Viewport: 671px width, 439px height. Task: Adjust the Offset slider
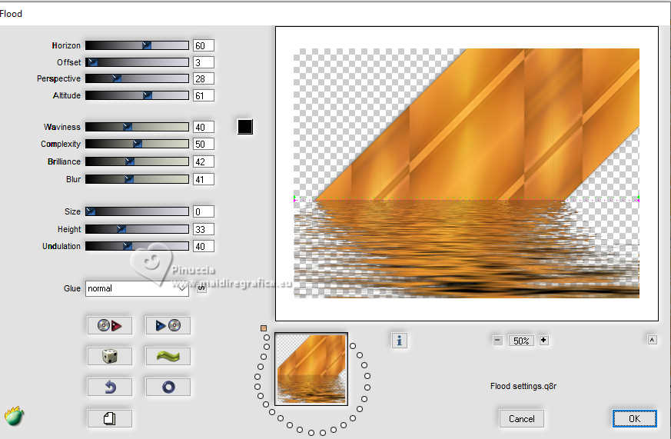coord(137,62)
